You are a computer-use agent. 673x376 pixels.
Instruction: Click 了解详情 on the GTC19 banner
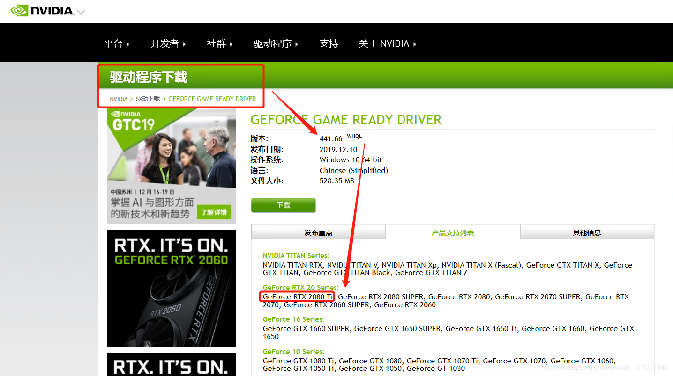[214, 212]
